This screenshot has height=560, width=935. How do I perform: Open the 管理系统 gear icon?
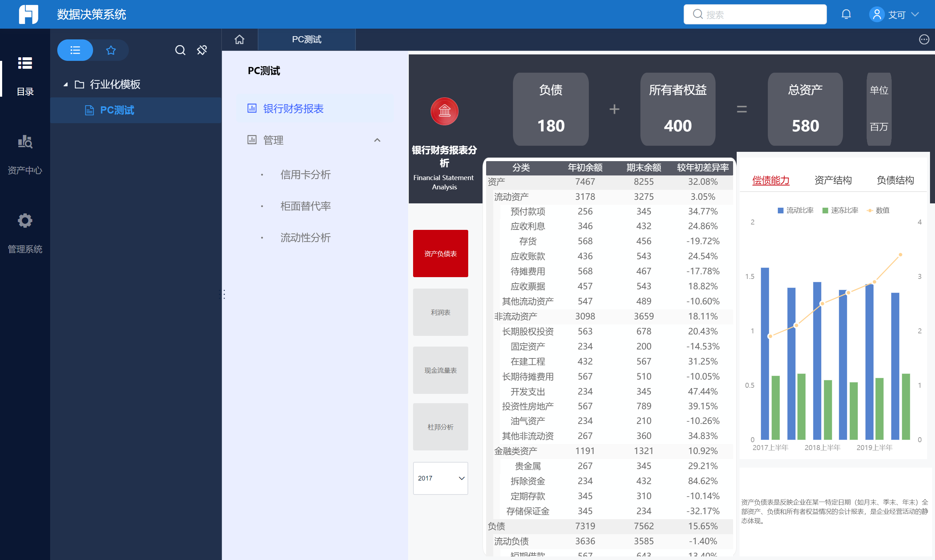(25, 221)
